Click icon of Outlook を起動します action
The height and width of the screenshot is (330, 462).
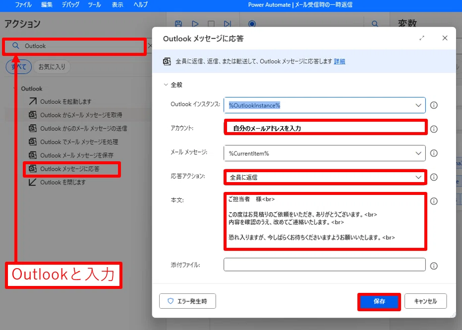point(32,101)
